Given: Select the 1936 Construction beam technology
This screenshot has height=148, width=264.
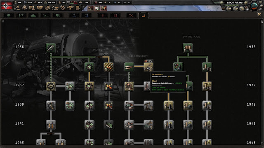Looking at the screenshot, I should coord(129,67).
